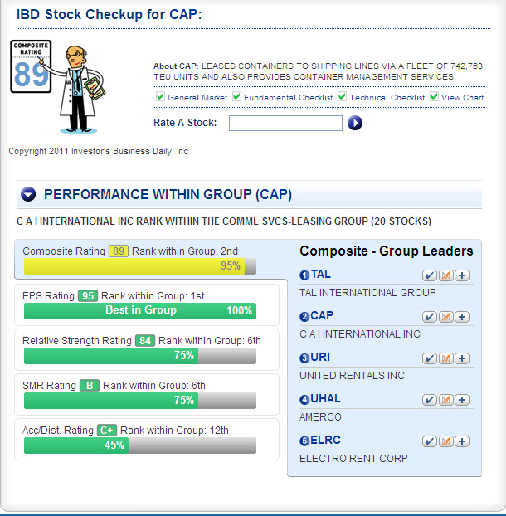Open the General Market link

pyautogui.click(x=197, y=97)
